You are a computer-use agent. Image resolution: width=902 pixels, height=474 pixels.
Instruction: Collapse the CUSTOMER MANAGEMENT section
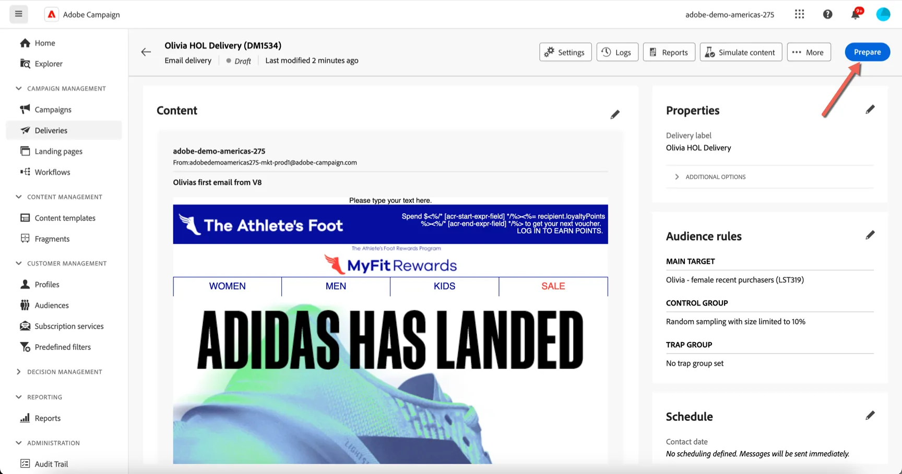pos(62,263)
